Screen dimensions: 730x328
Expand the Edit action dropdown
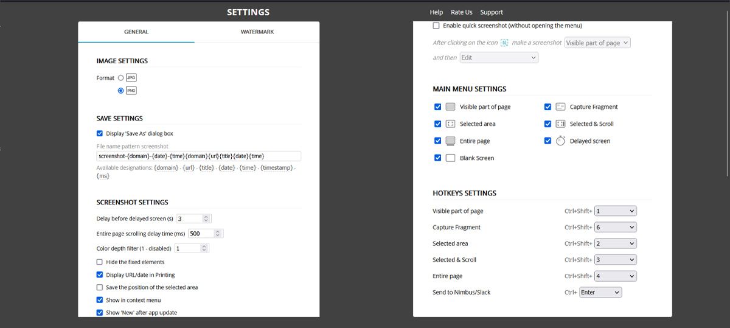point(499,57)
